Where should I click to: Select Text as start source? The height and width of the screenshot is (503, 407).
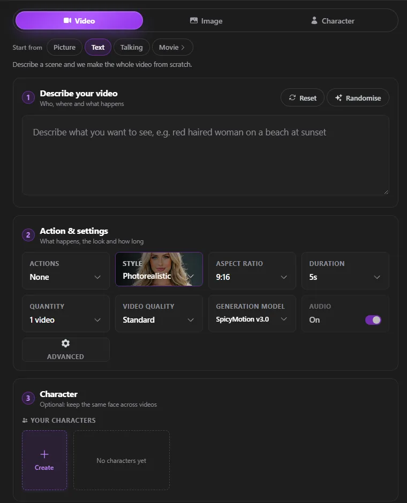(98, 47)
